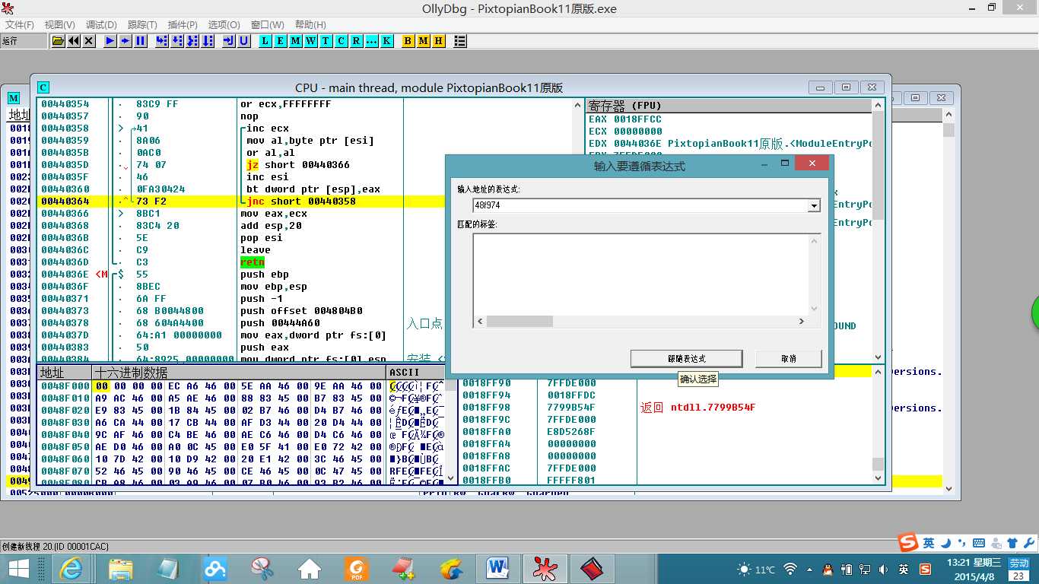1039x584 pixels.
Task: Click the volume speaker tray icon
Action: pyautogui.click(x=883, y=569)
